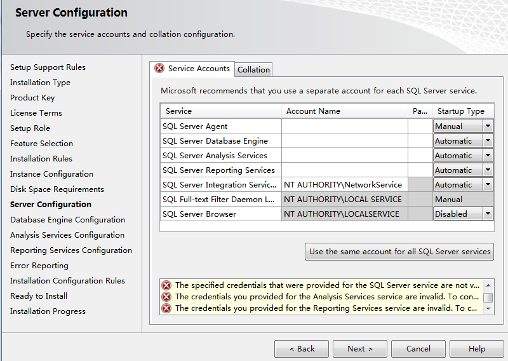The image size is (508, 361).
Task: Select the Reporting Services credentials invalid message
Action: tap(326, 308)
